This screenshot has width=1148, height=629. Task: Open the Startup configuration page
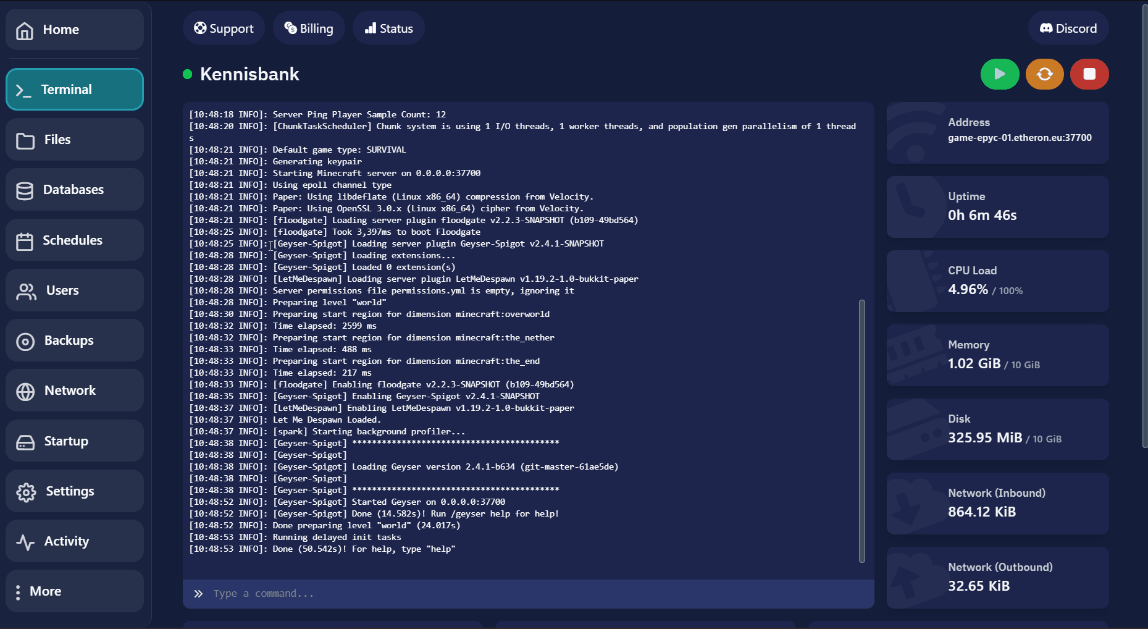pos(75,441)
